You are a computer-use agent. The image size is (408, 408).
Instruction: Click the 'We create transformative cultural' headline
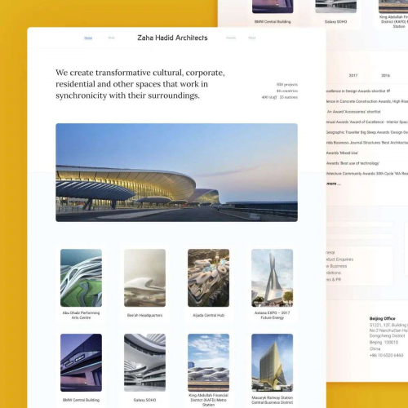140,84
